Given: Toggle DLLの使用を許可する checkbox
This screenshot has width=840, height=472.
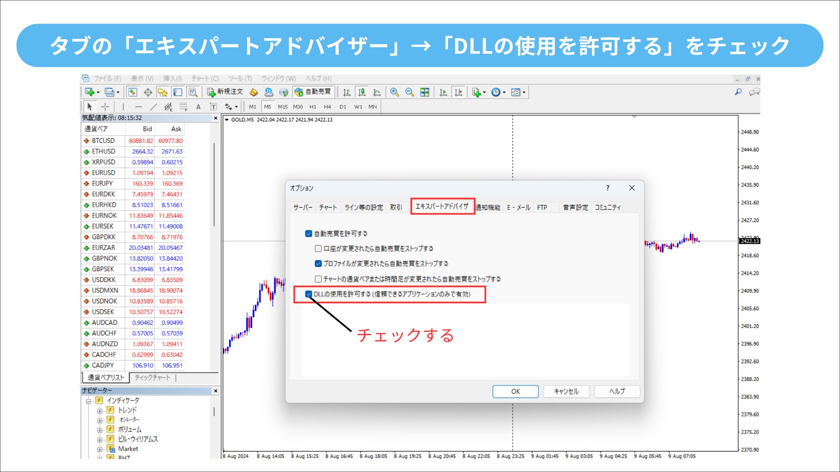Looking at the screenshot, I should click(308, 294).
